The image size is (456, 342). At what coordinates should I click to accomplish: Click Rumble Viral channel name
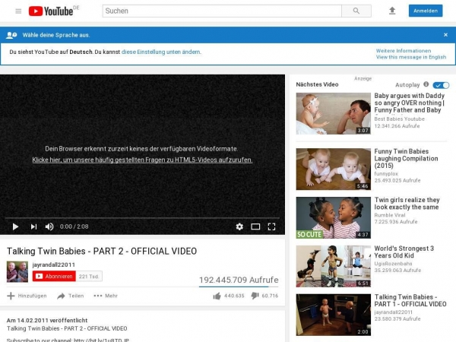coord(390,215)
